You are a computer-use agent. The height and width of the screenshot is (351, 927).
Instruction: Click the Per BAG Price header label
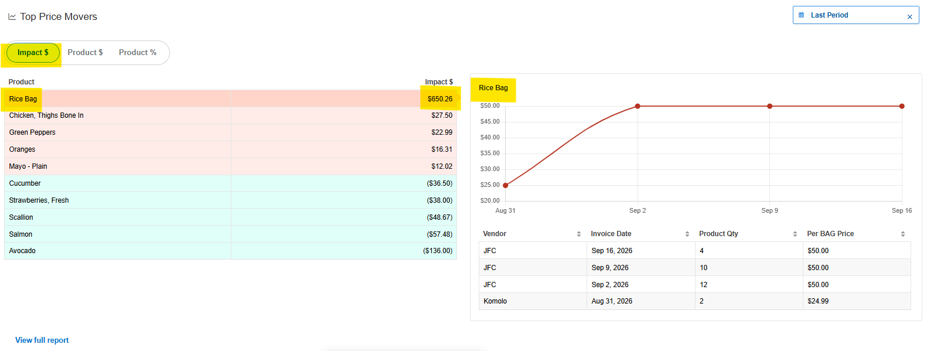tap(830, 234)
